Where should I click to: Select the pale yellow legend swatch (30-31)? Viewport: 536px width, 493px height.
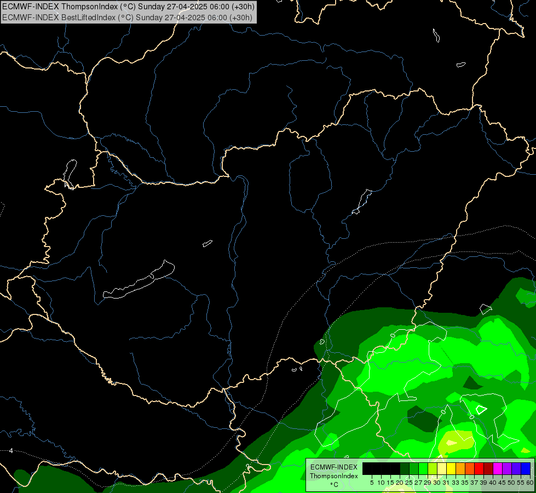point(442,469)
